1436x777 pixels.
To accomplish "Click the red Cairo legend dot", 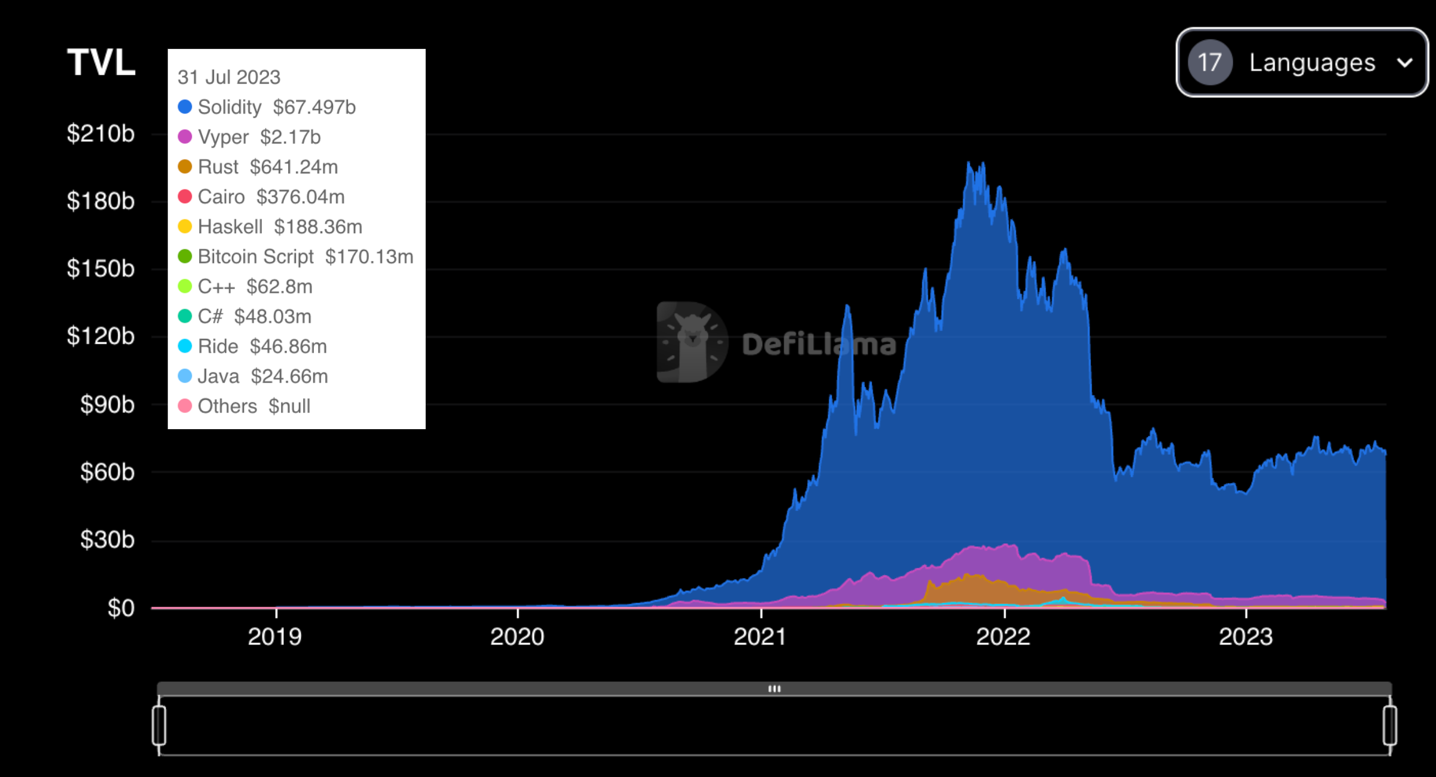I will [185, 197].
